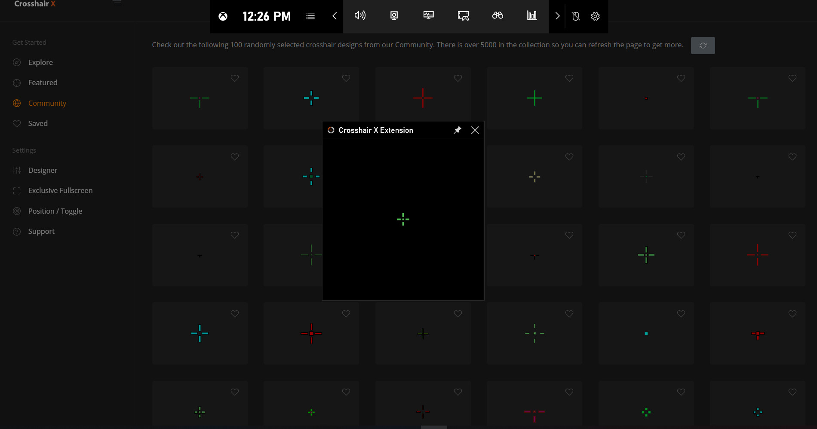Image resolution: width=817 pixels, height=429 pixels.
Task: Open Game Bar settings with the gear icon
Action: tap(595, 16)
